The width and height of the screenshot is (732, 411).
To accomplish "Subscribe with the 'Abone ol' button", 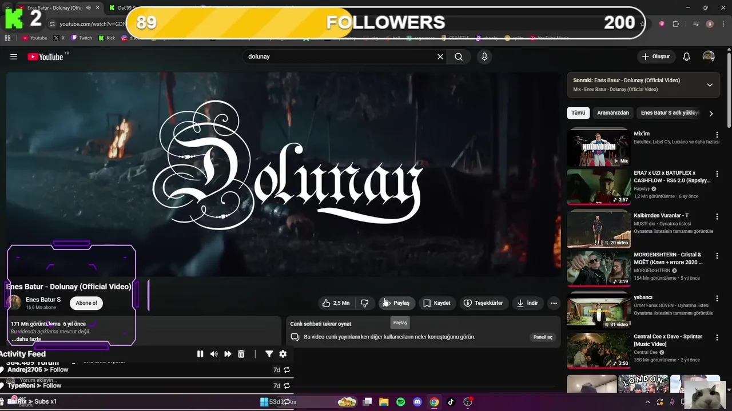I will pyautogui.click(x=86, y=303).
